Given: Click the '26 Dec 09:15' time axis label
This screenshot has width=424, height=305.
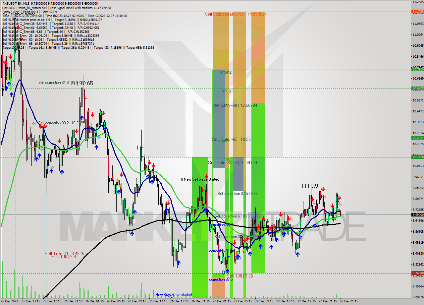Looking at the screenshot, I should tap(137, 301).
